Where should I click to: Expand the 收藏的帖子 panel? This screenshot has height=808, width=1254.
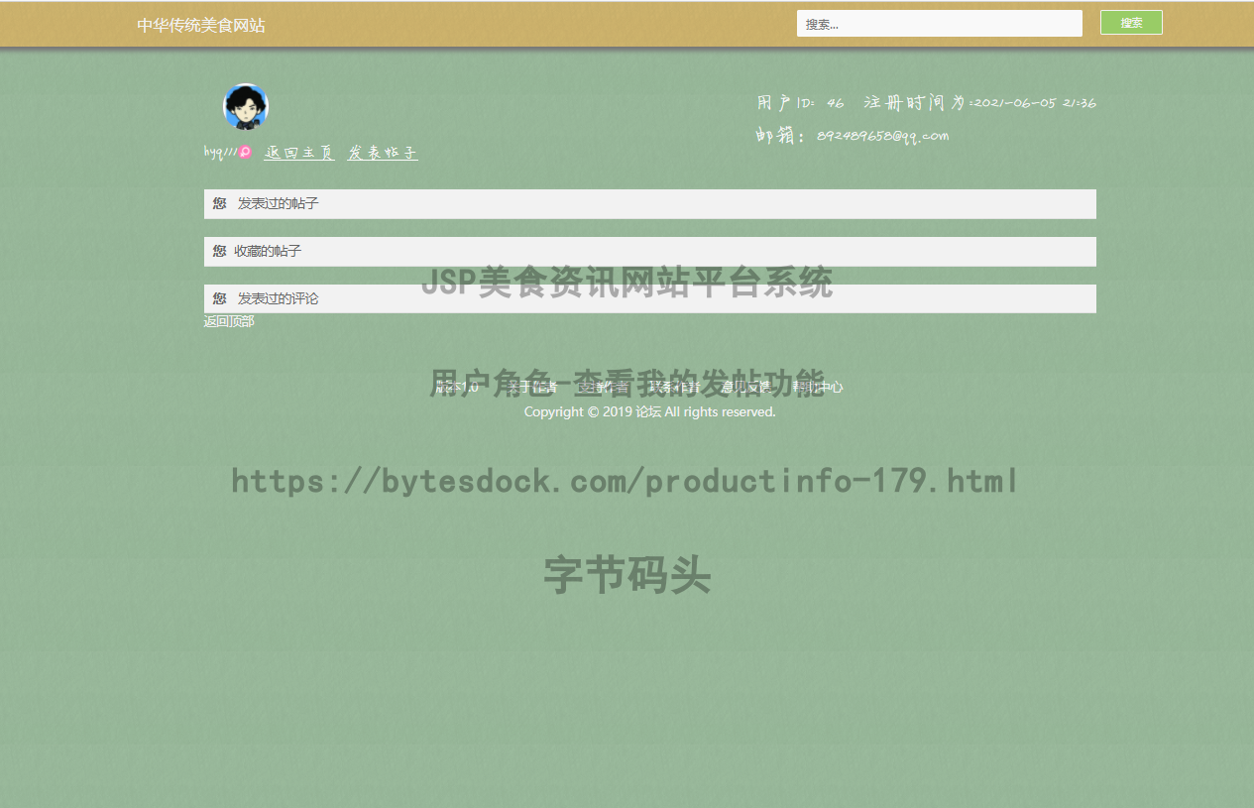click(x=265, y=251)
